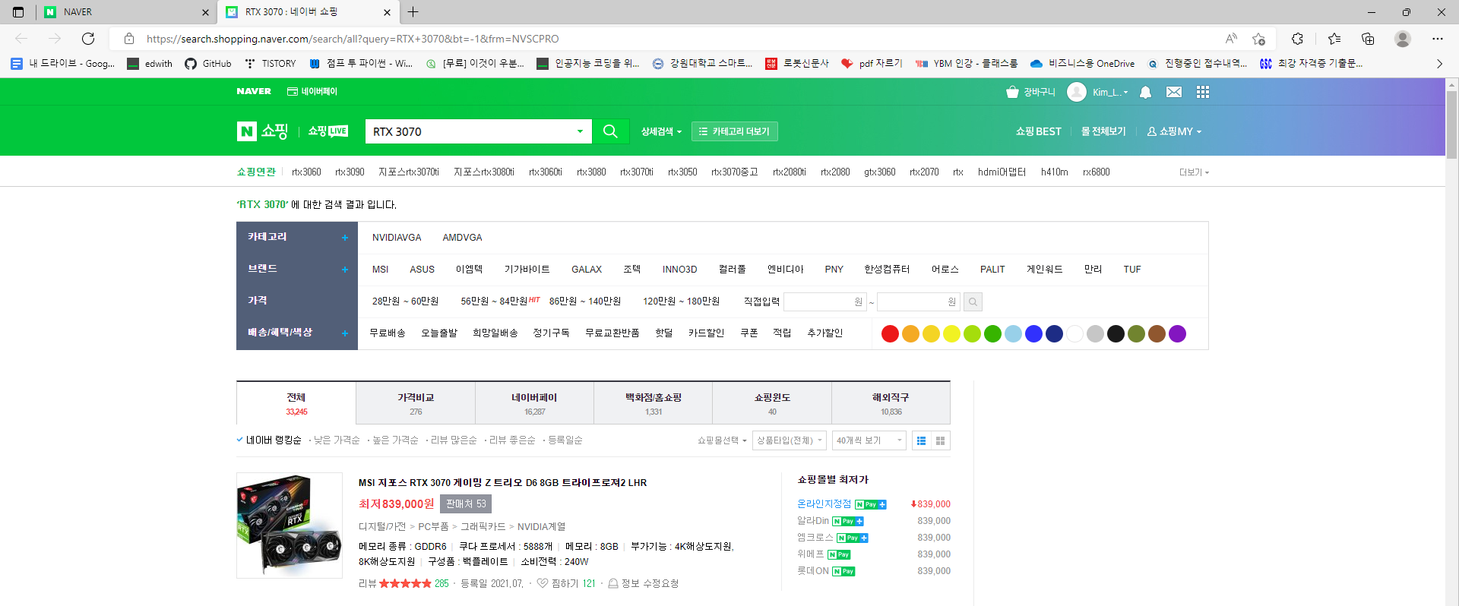Open the 쇼핑MY dropdown

pyautogui.click(x=1175, y=131)
